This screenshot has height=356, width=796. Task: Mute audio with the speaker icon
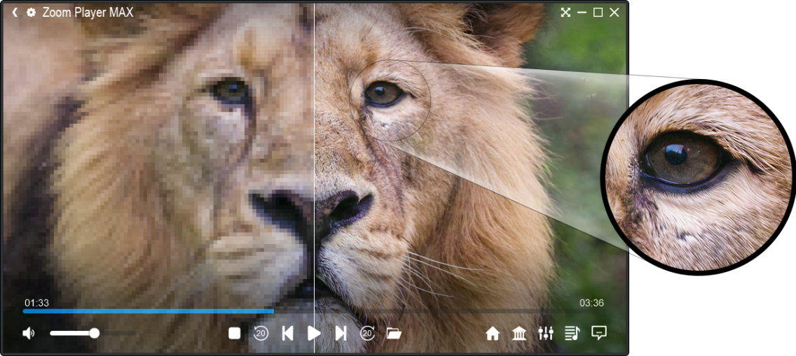pyautogui.click(x=29, y=333)
